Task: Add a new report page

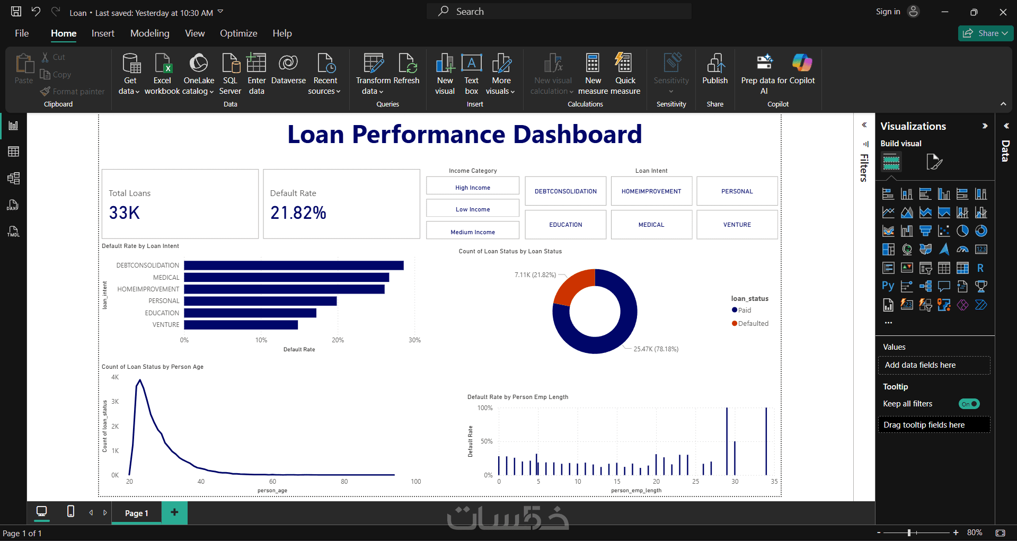Action: coord(174,512)
